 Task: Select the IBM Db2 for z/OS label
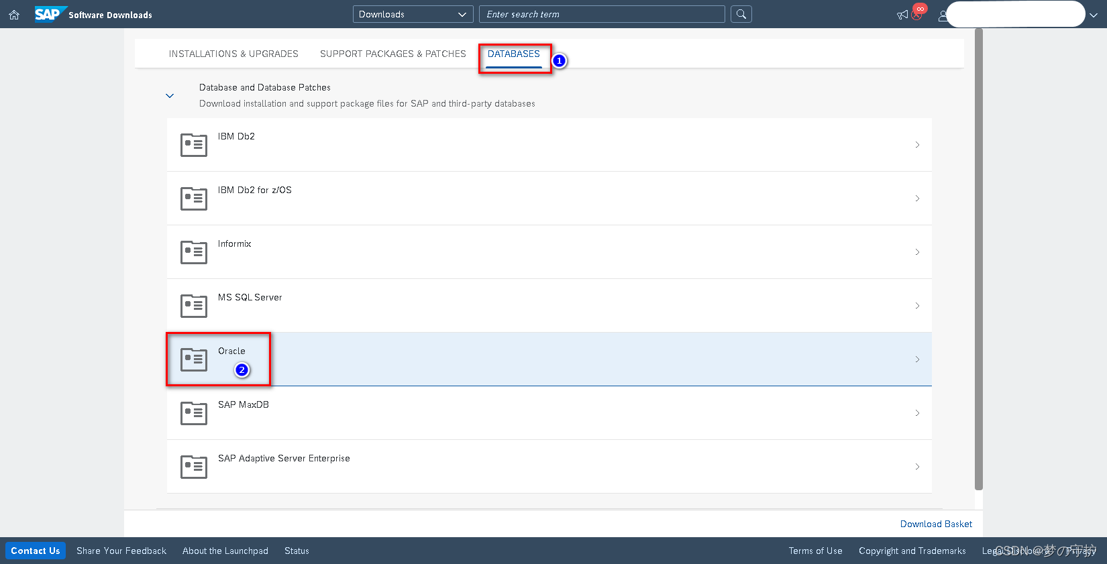click(x=255, y=190)
